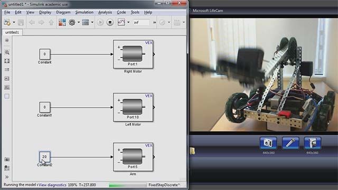Viewport: 338px width, 190px height.
Task: Click the screenshot camera icon in palette
Action: [x=7, y=159]
